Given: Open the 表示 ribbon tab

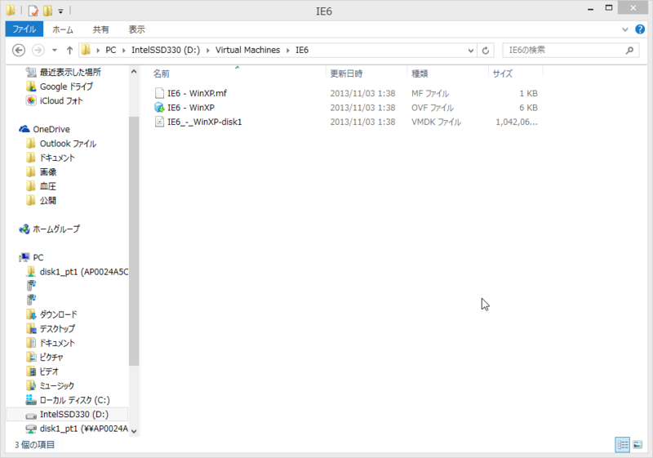Looking at the screenshot, I should pyautogui.click(x=136, y=29).
